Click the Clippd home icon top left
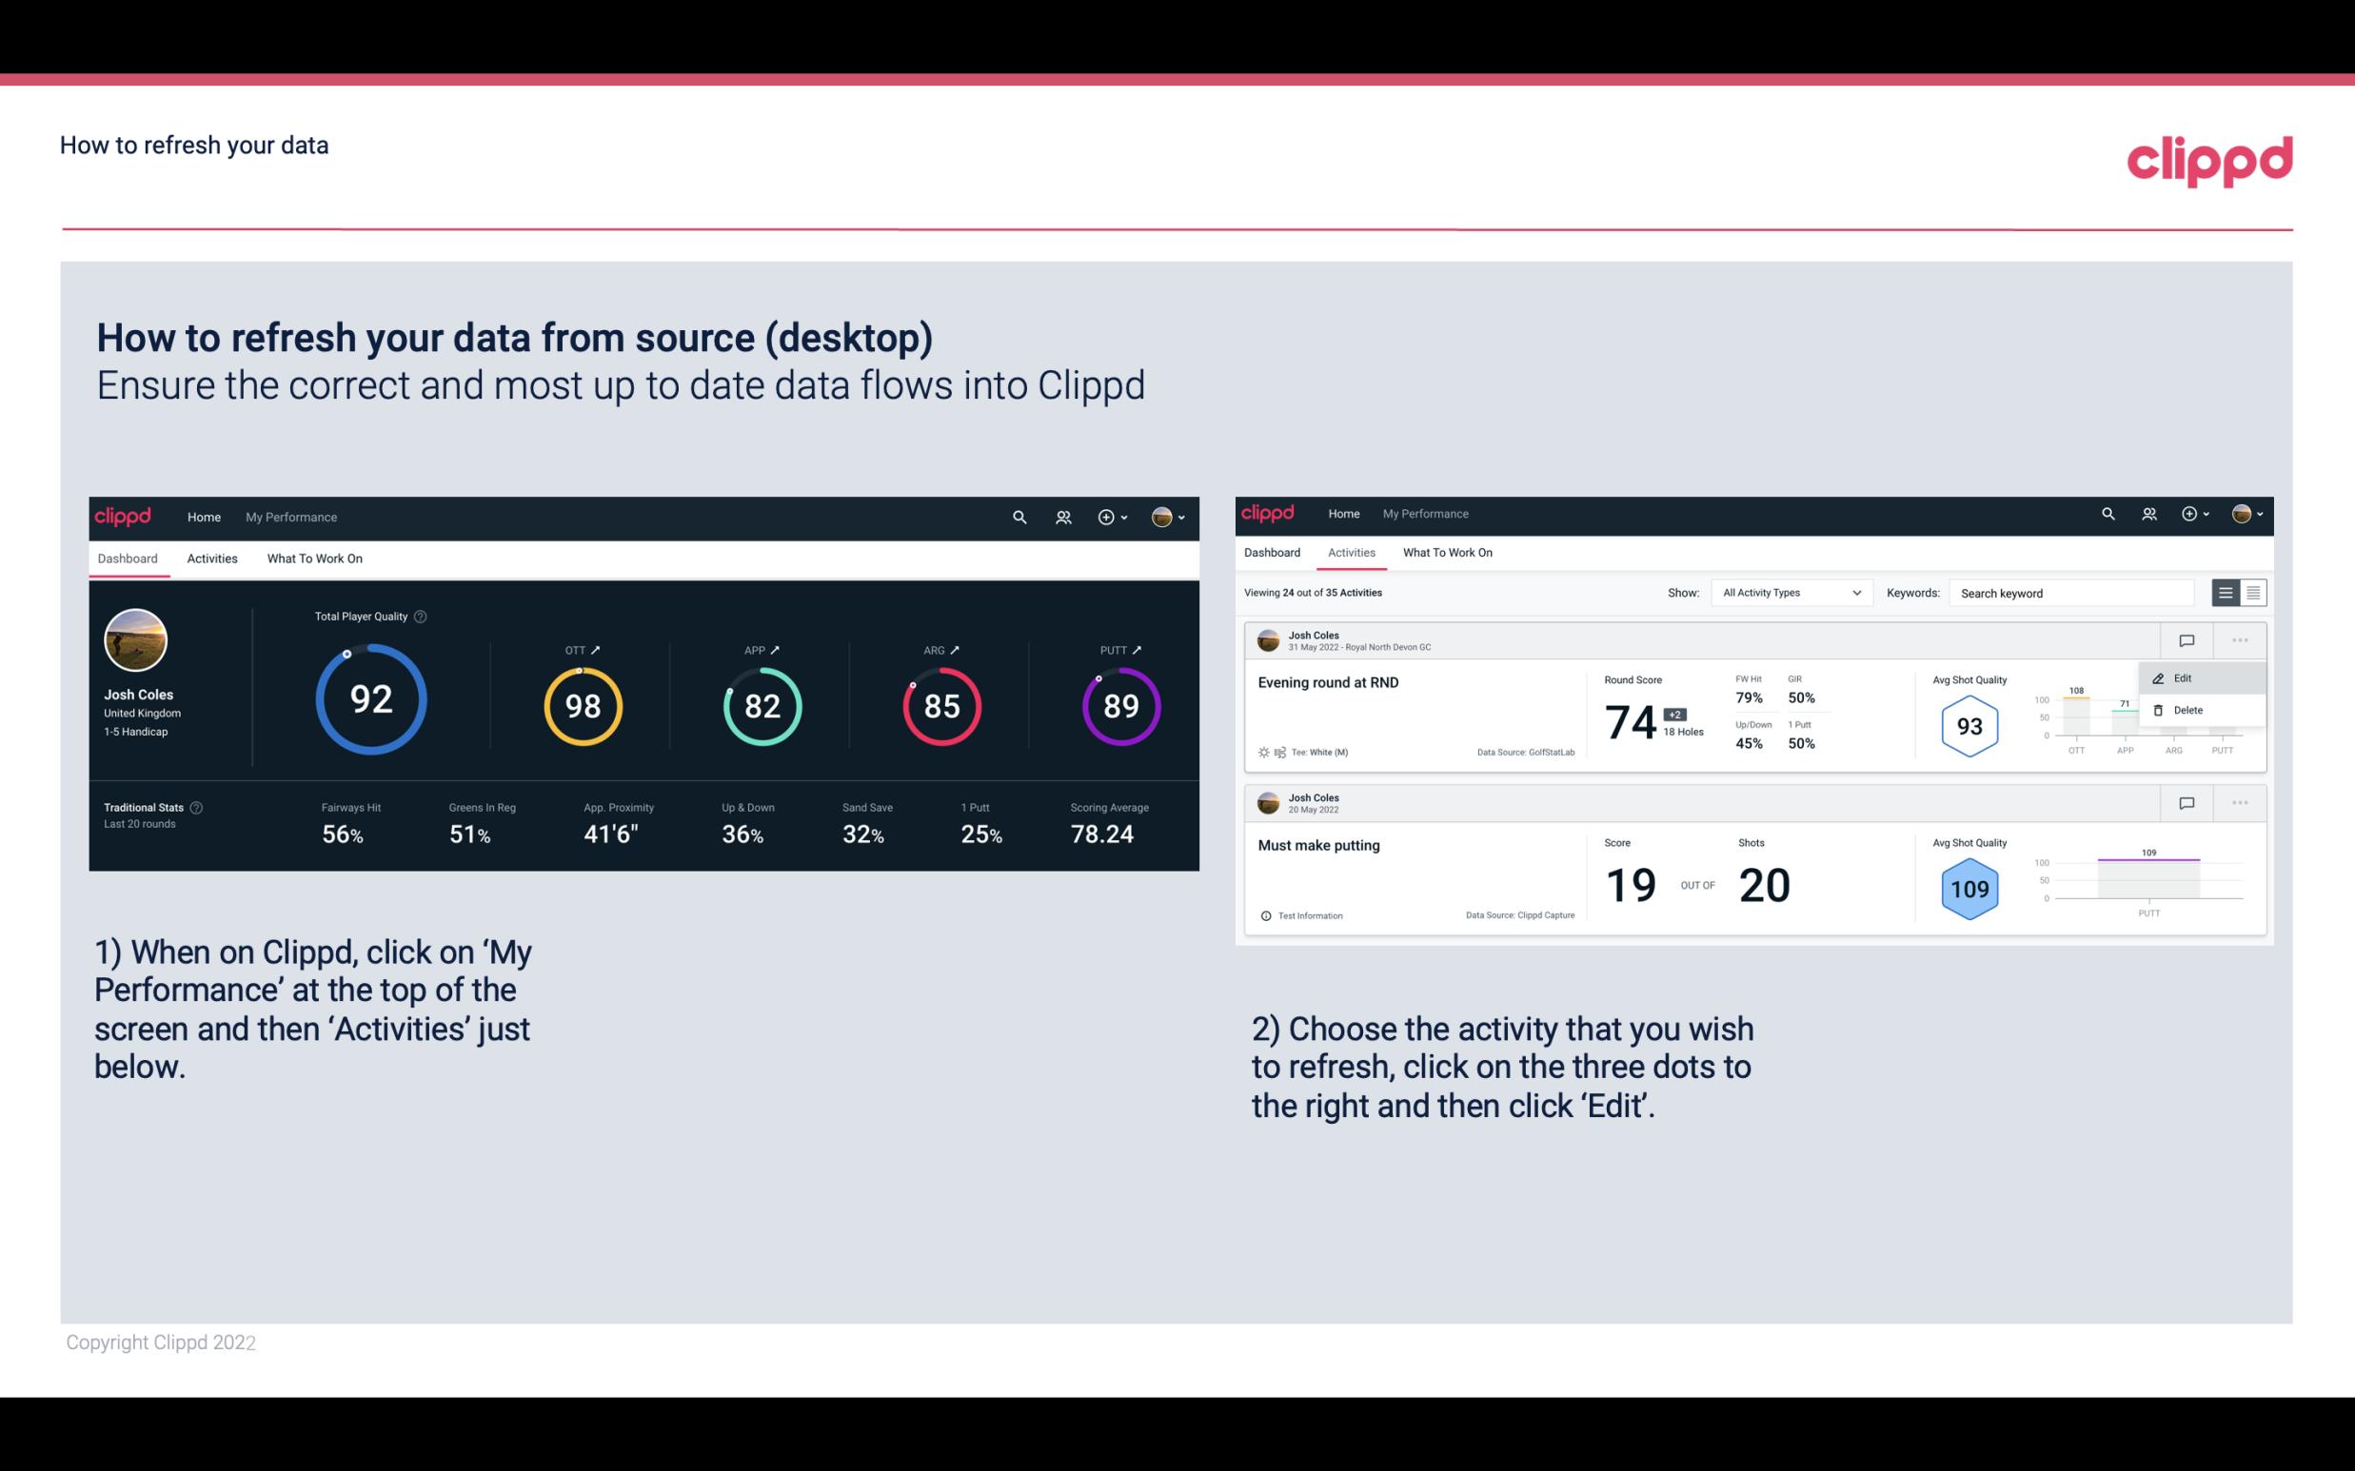The width and height of the screenshot is (2355, 1471). pyautogui.click(x=122, y=517)
